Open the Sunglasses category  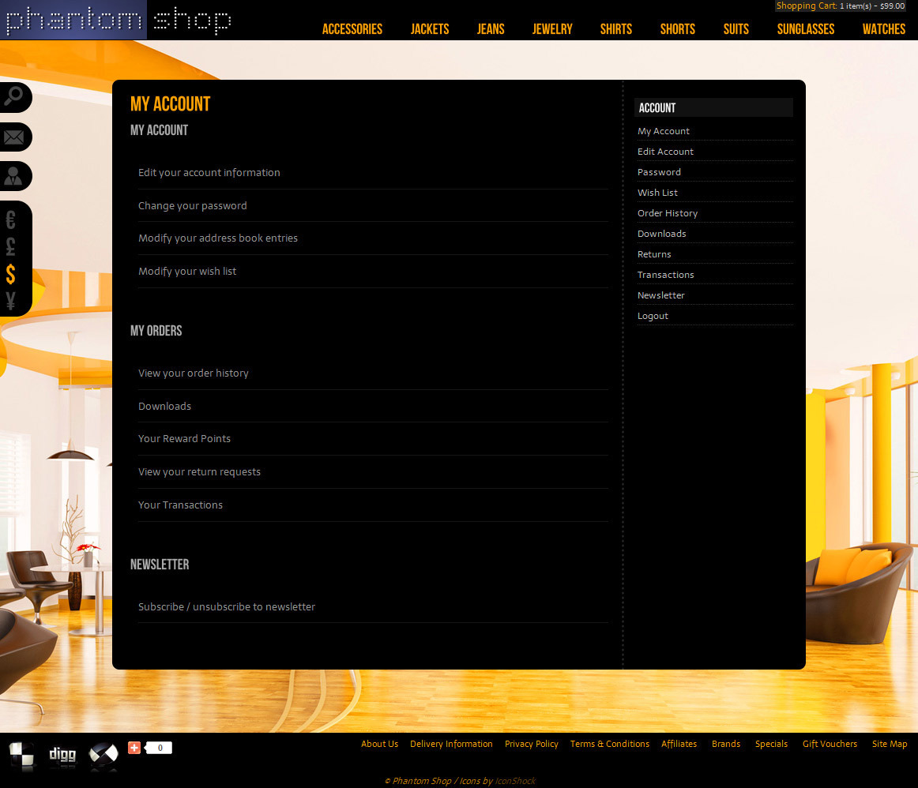point(806,28)
